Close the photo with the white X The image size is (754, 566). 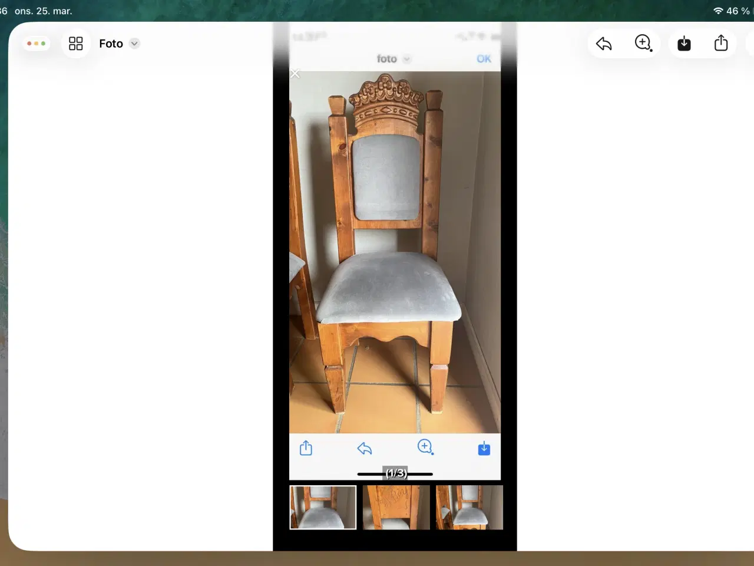pos(295,74)
